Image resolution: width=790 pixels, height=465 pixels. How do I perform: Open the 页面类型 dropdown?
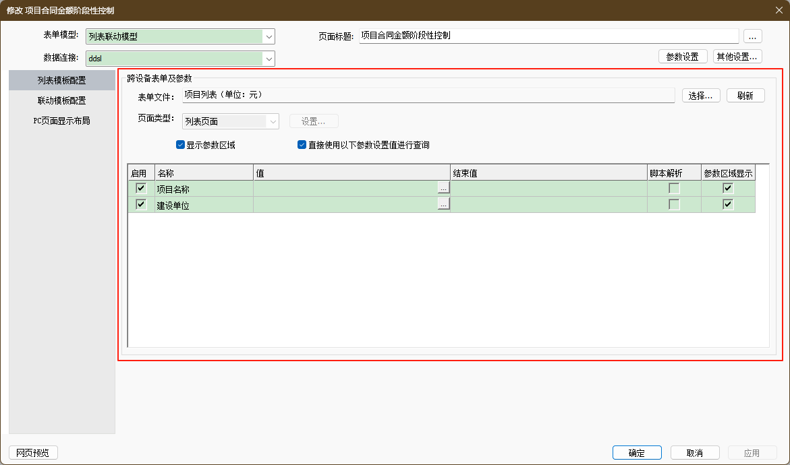(x=273, y=122)
